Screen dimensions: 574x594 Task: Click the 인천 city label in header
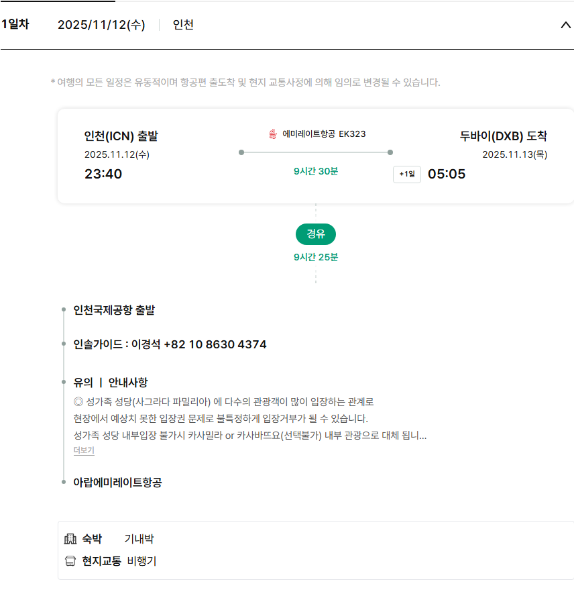click(x=183, y=26)
